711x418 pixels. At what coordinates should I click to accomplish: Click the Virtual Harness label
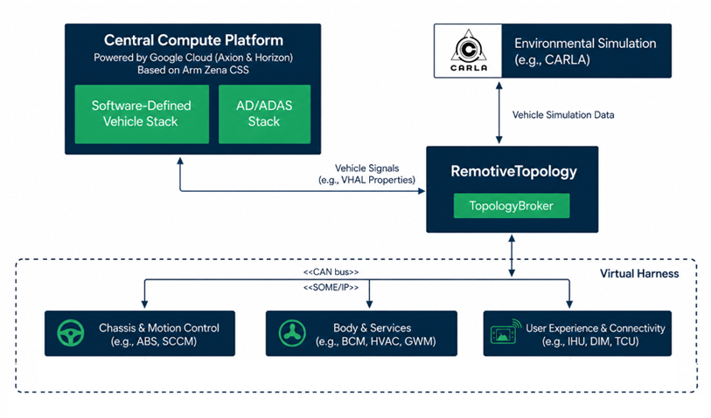(x=639, y=274)
